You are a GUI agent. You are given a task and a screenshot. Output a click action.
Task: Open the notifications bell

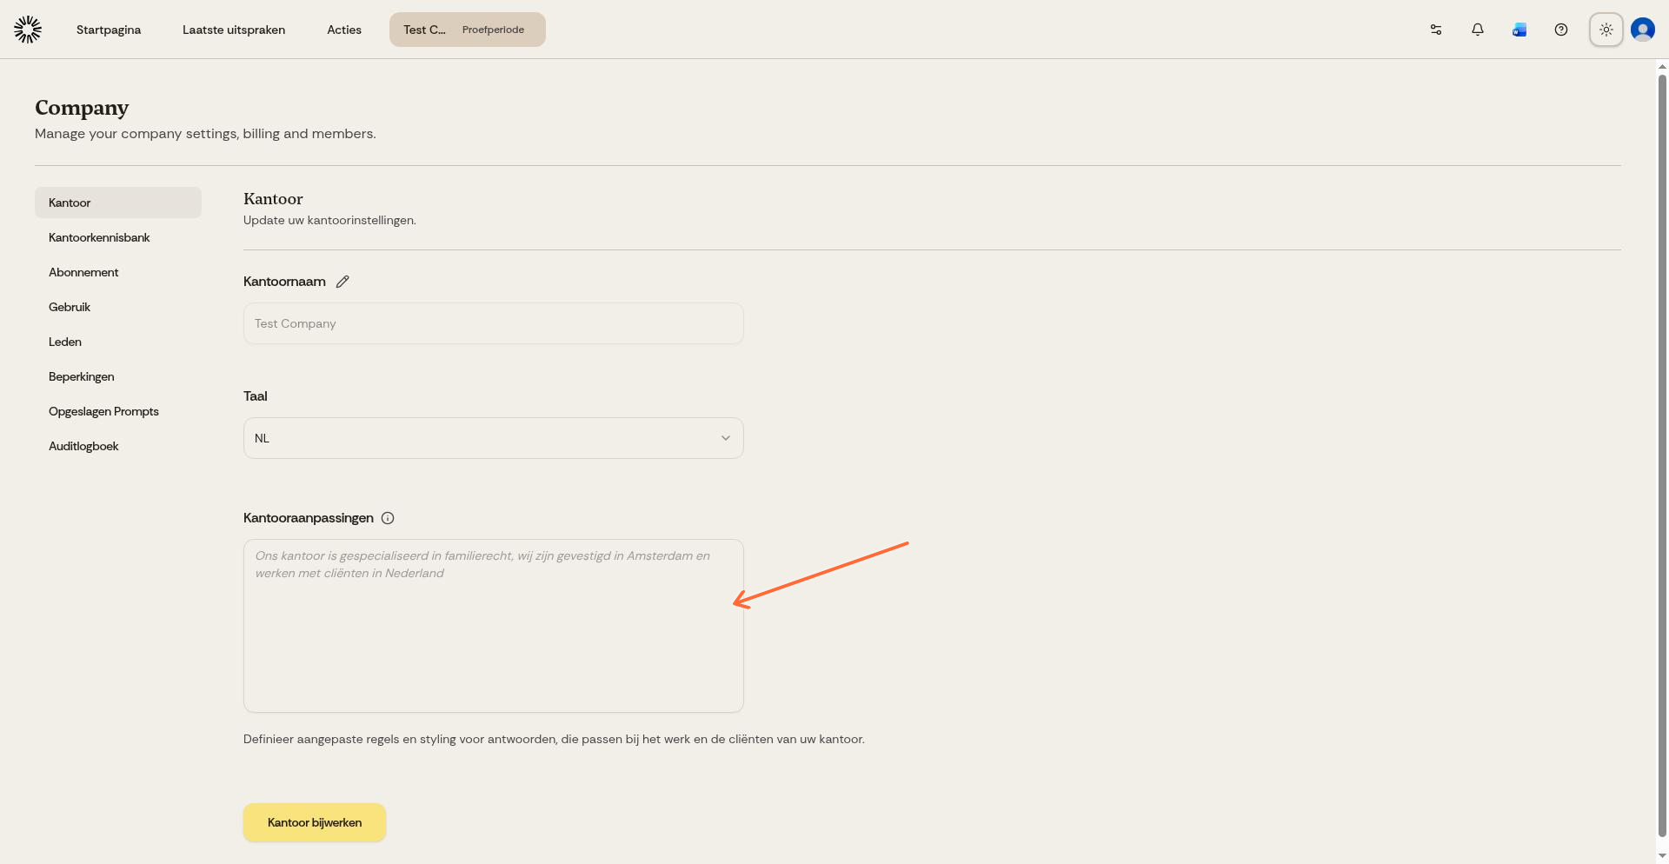[1478, 30]
